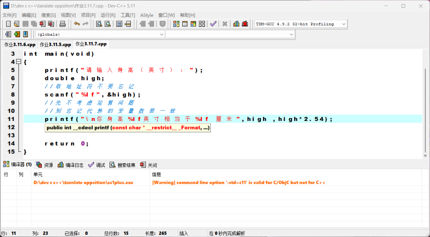Open the 编辑[E] menu
Image resolution: width=430 pixels, height=237 pixels.
pos(29,15)
